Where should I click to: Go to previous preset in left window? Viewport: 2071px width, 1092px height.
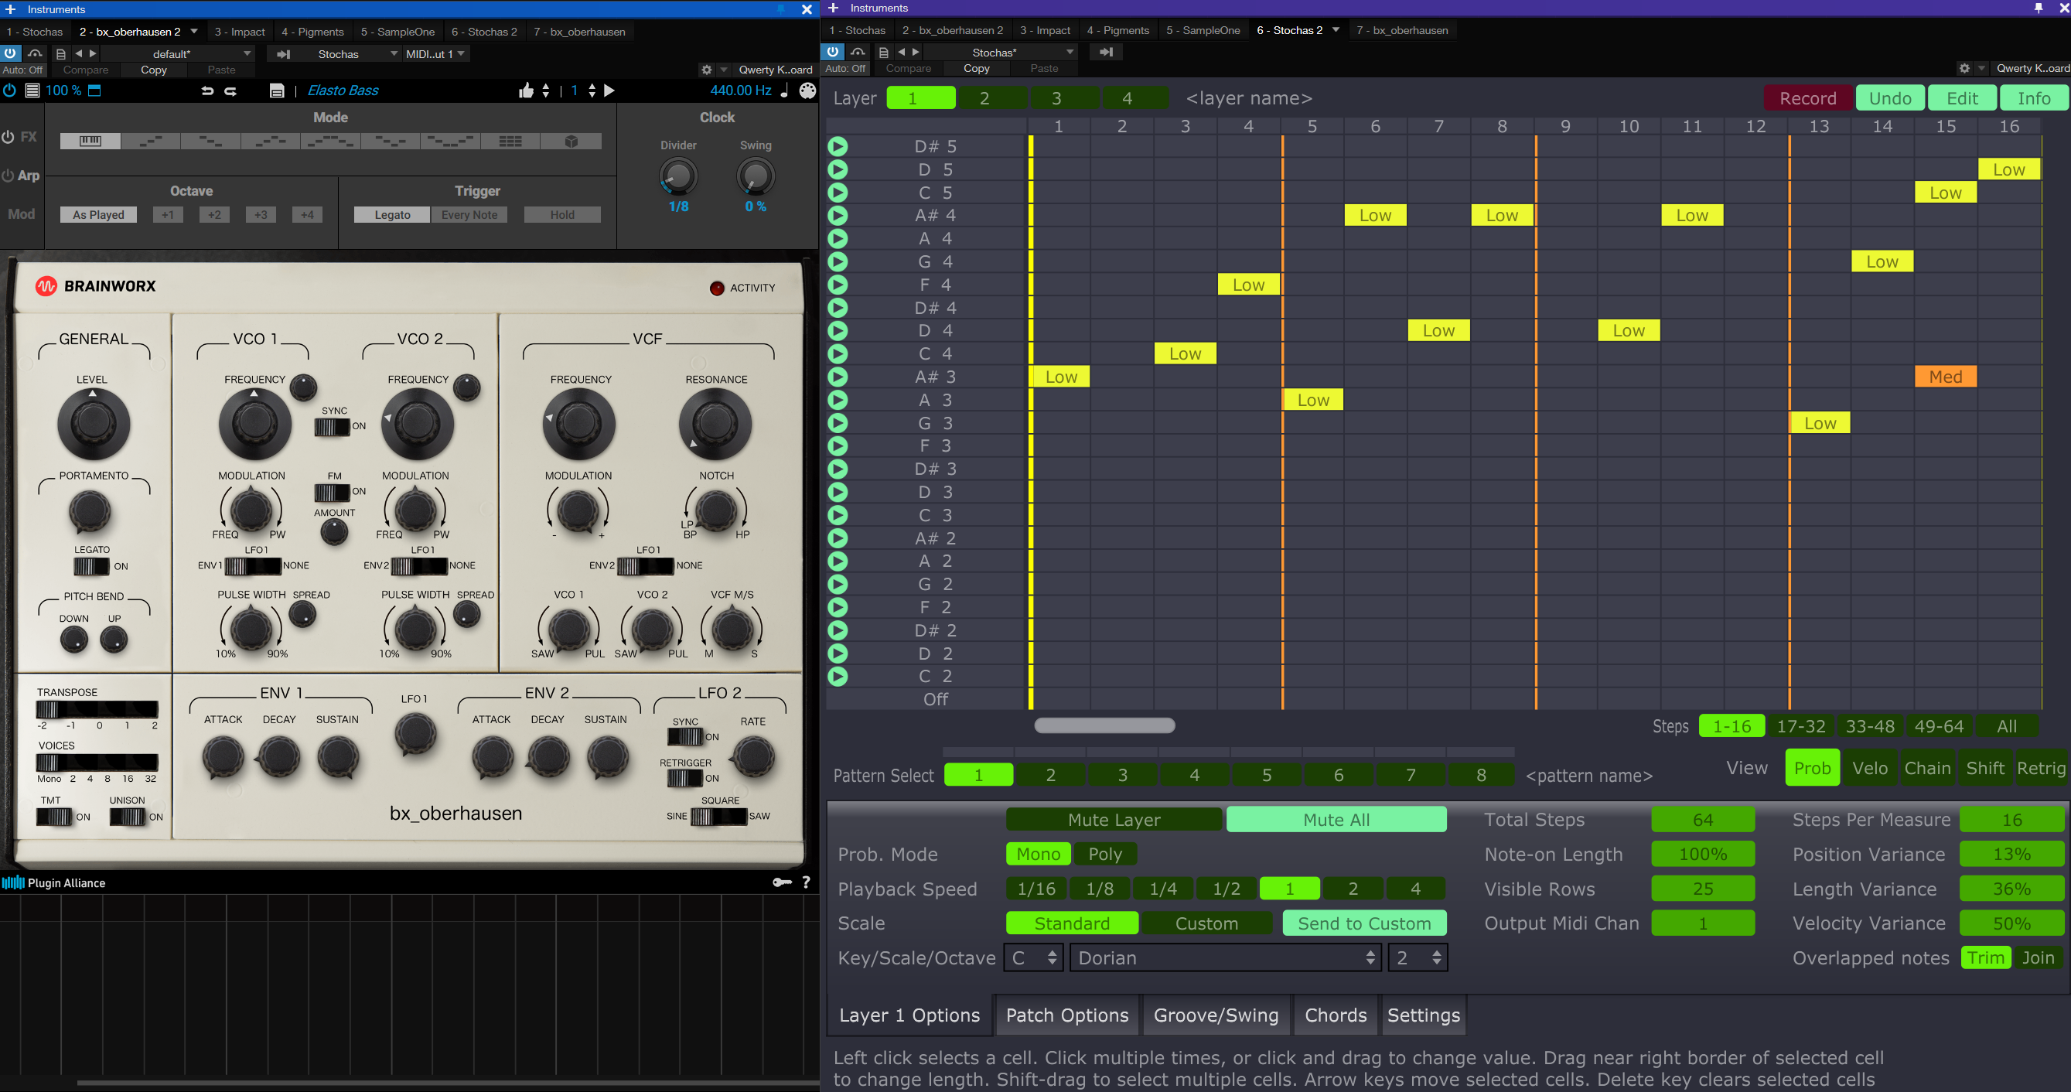coord(78,53)
